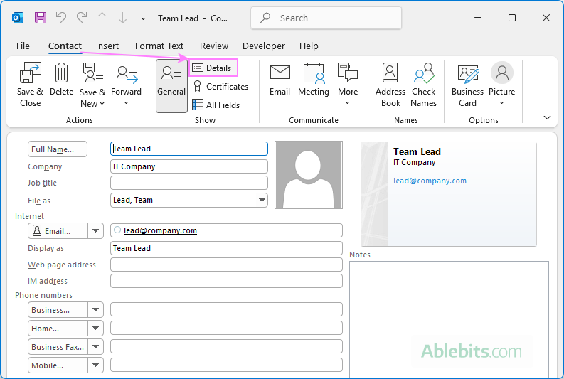Screen dimensions: 564x379
Task: Show All Fields view
Action: point(216,105)
